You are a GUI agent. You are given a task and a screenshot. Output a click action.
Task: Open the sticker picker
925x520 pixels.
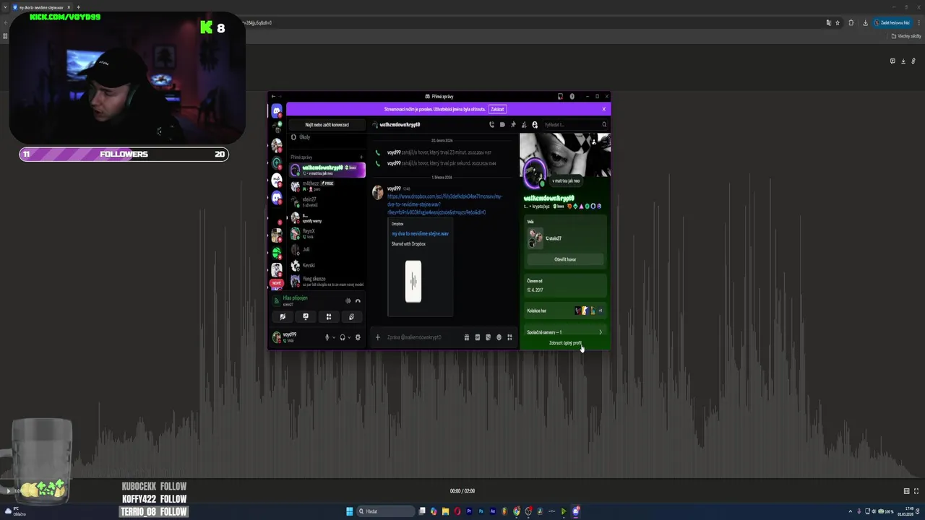pos(488,337)
